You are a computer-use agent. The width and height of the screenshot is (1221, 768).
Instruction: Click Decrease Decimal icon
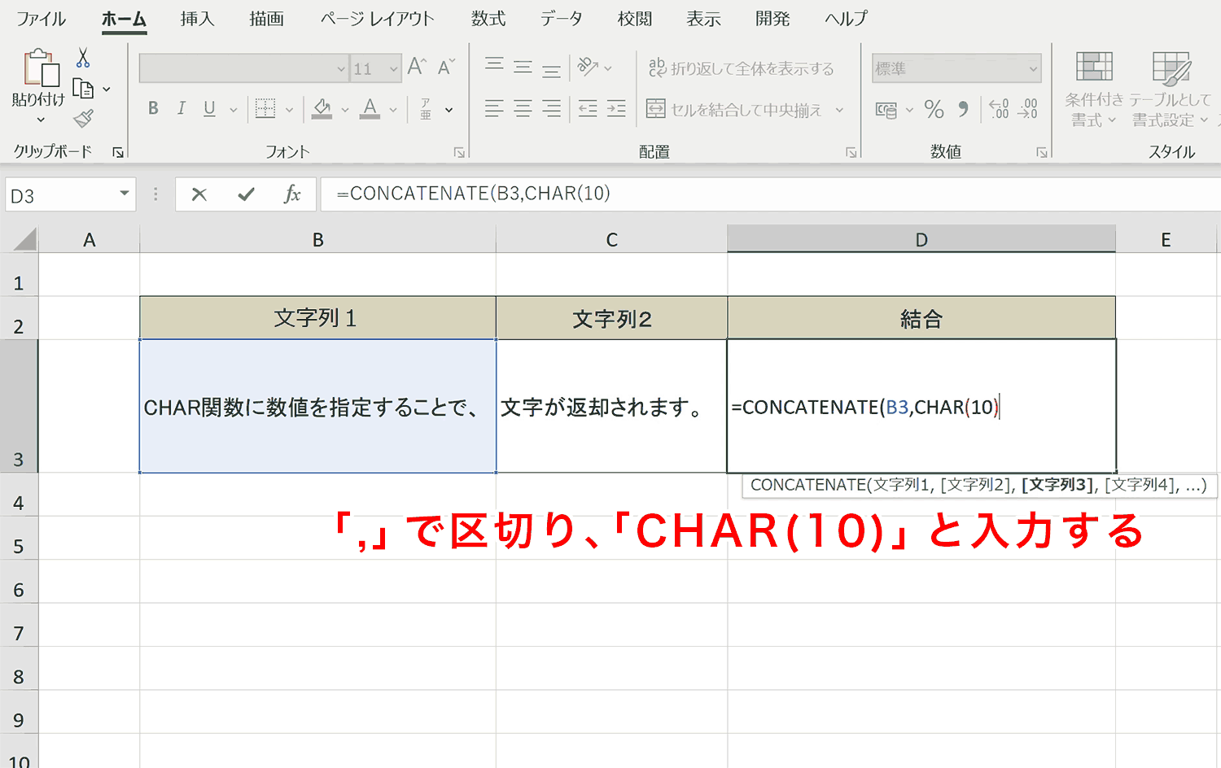coord(1028,109)
